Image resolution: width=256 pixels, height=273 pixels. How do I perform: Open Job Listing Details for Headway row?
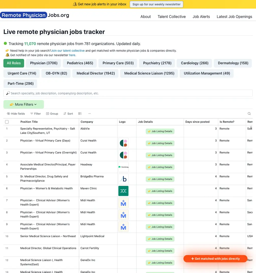coord(160,167)
